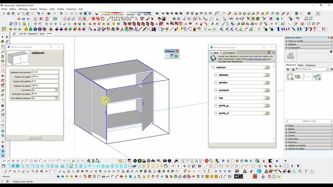Select the Pencil line tool in the left toolbar

pos(3,52)
